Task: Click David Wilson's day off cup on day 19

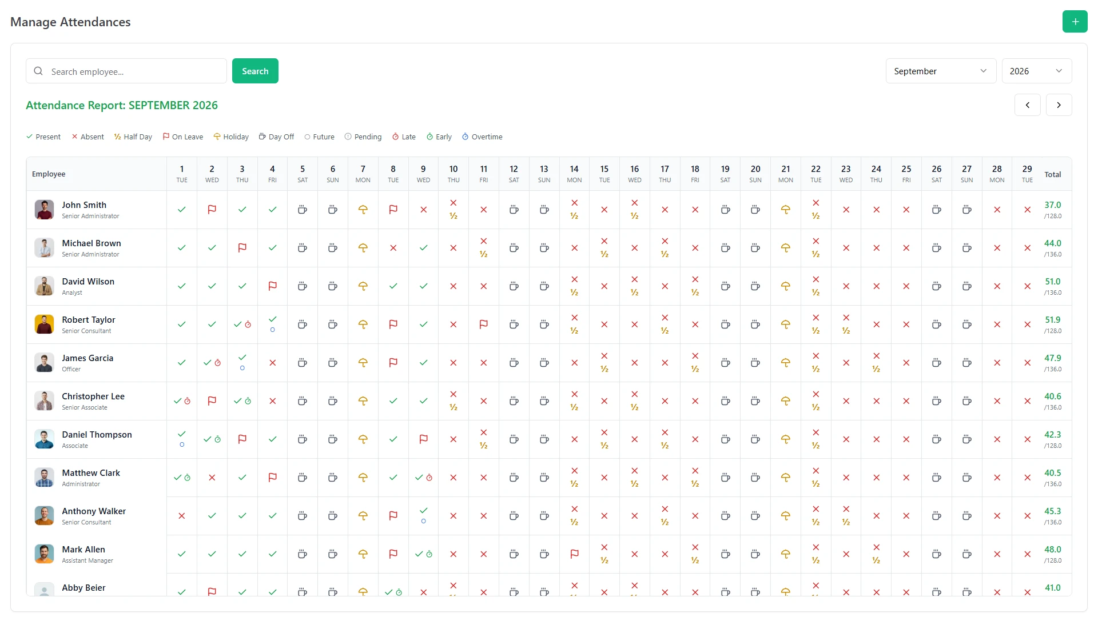Action: 726,286
